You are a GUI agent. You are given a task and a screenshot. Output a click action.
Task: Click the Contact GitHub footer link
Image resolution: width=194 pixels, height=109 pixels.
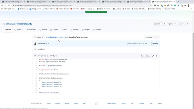[x=111, y=103]
